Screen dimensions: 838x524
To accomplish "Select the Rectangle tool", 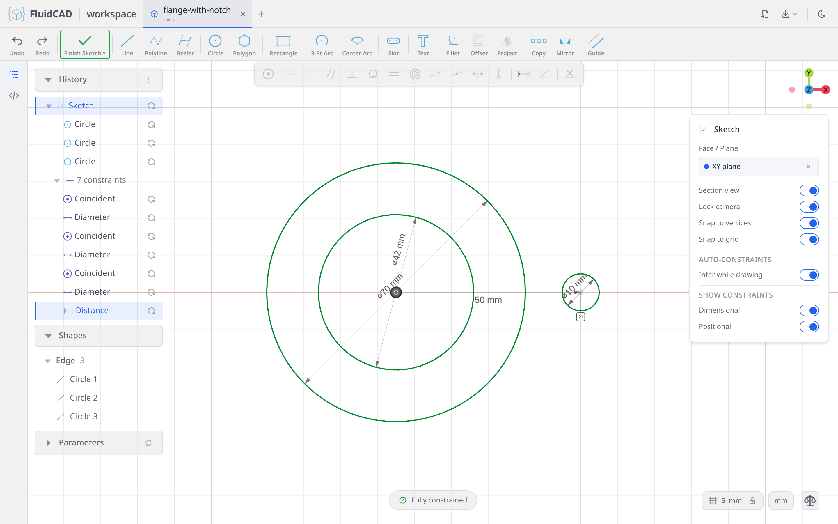I will 283,45.
